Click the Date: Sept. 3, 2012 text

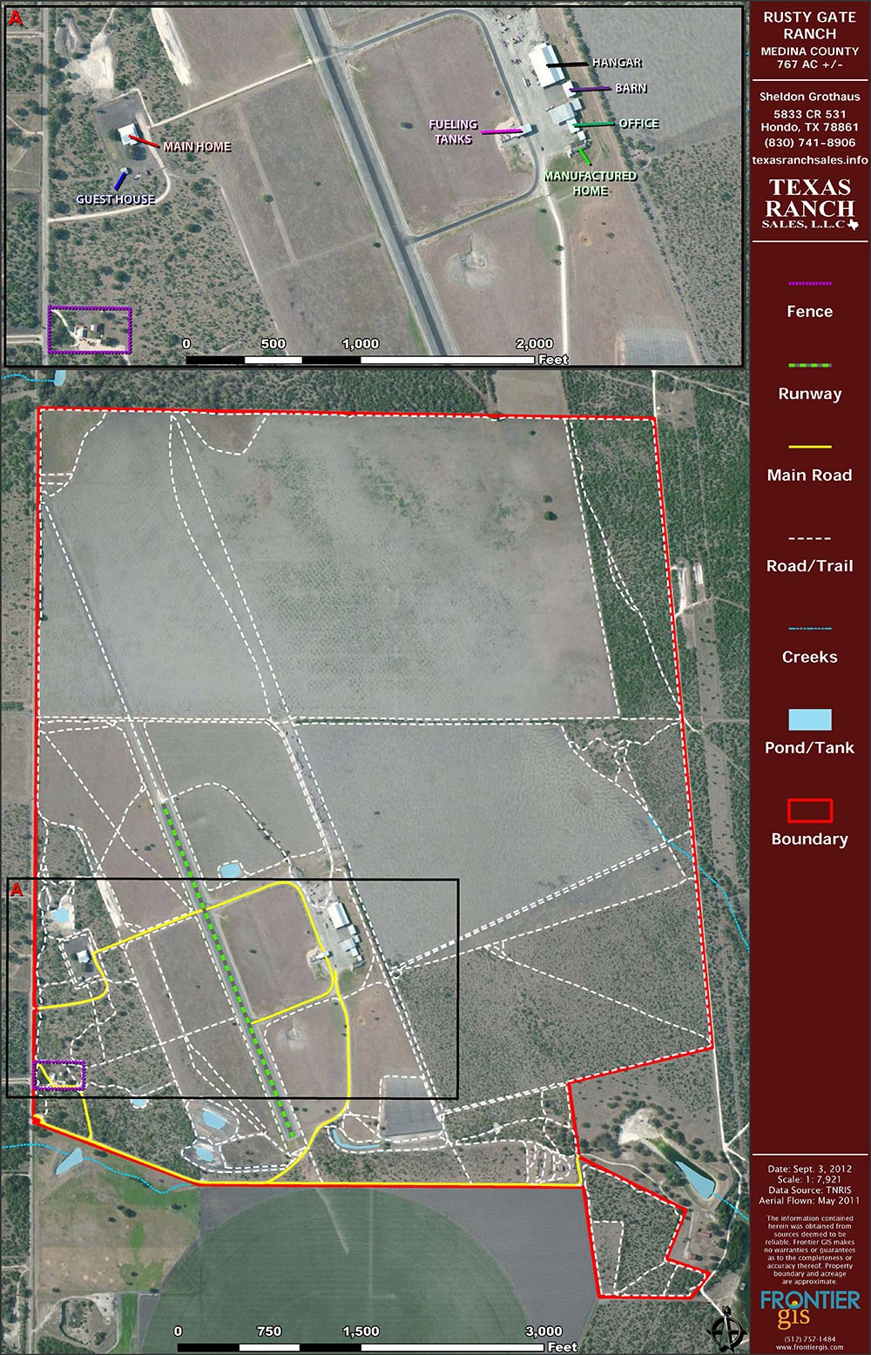(x=810, y=1169)
